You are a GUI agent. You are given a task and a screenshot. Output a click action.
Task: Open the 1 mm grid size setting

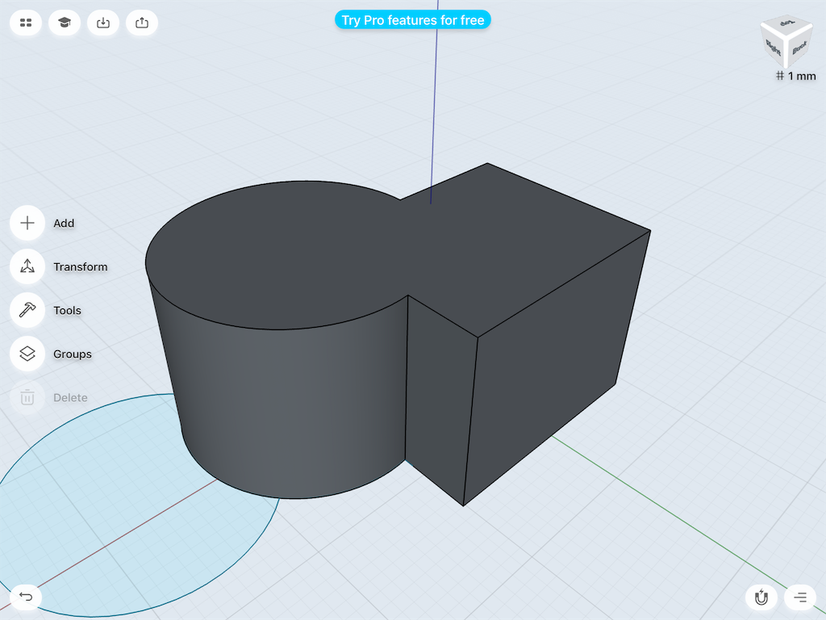tap(796, 76)
